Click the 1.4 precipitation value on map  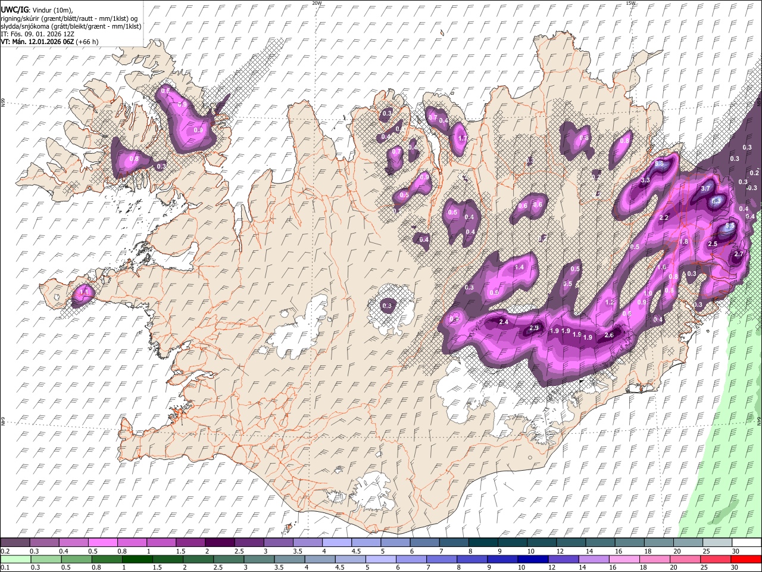(519, 268)
